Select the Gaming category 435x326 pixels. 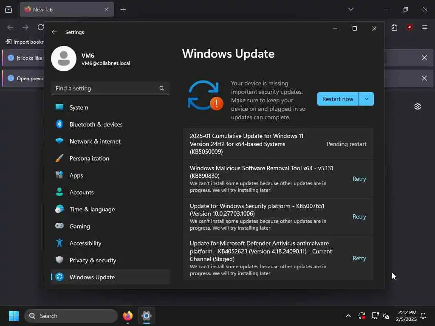tap(110, 226)
